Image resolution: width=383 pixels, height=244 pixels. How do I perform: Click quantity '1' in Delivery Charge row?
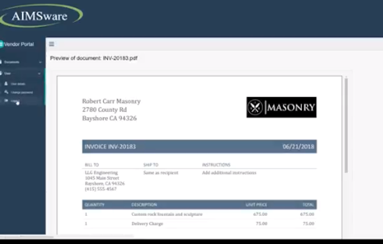(x=86, y=224)
